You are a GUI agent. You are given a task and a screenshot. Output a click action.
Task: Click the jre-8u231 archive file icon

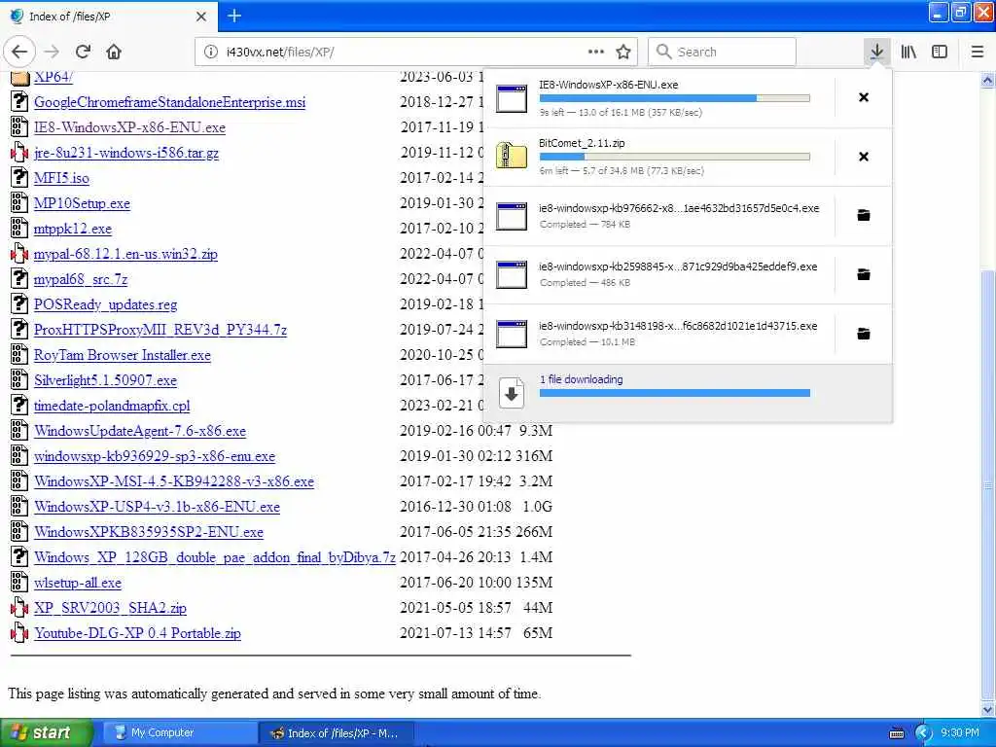19,153
